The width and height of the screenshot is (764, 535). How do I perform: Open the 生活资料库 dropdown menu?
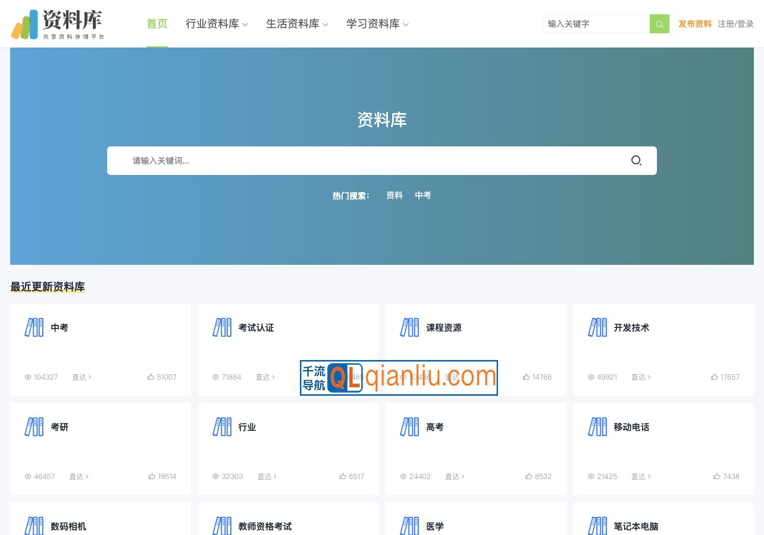(x=297, y=24)
